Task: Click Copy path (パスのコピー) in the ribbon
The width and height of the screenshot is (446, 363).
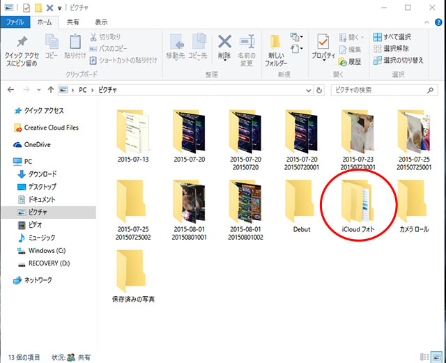Action: tap(108, 49)
